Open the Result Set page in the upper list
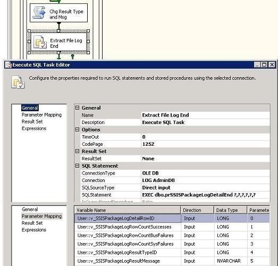The width and height of the screenshot is (278, 266). [32, 121]
